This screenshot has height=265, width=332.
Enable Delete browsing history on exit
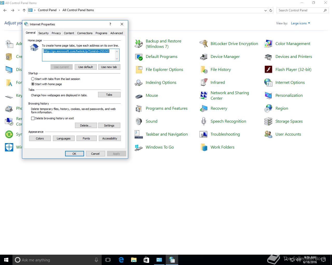(x=33, y=118)
